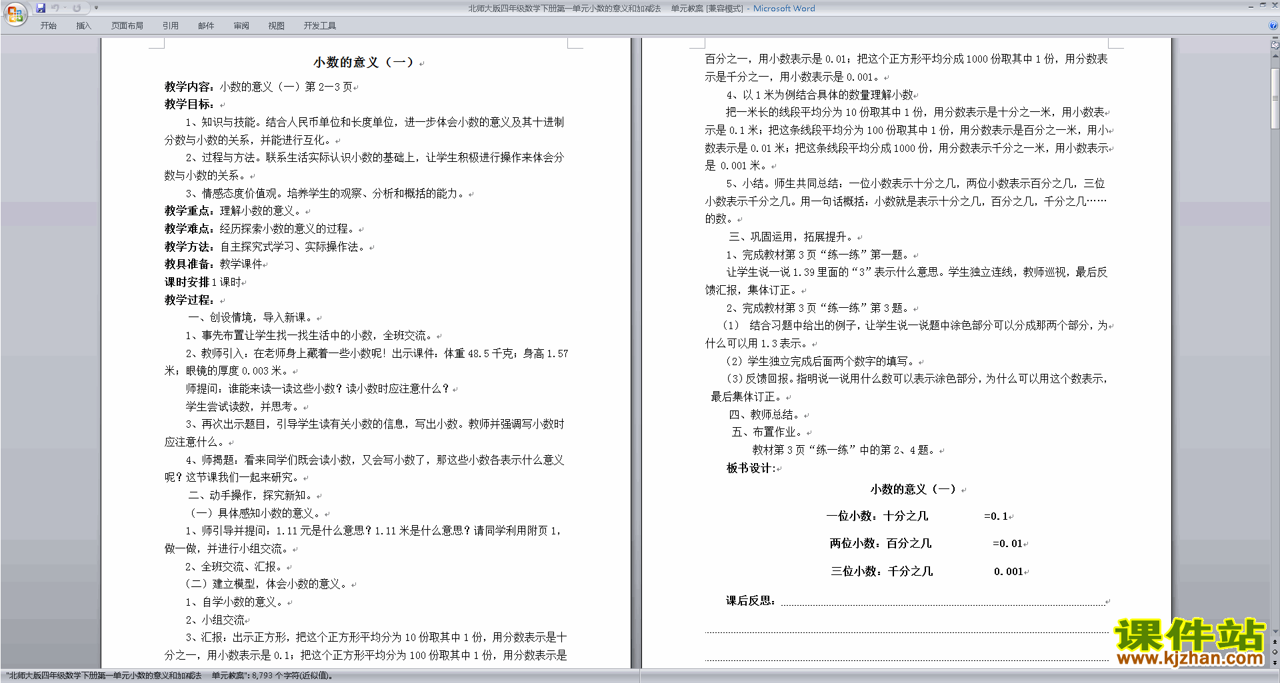Screen dimensions: 1280x683
Task: Open the 开发工具 ribbon tab
Action: [x=320, y=26]
